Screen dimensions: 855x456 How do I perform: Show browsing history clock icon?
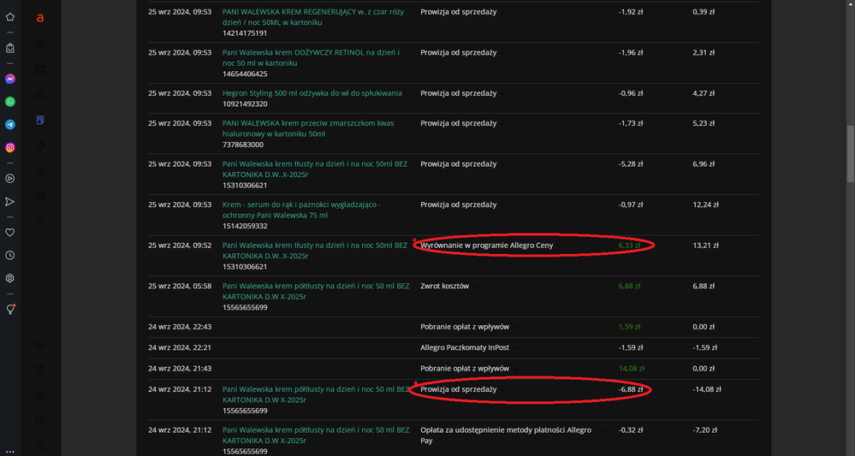[x=10, y=255]
